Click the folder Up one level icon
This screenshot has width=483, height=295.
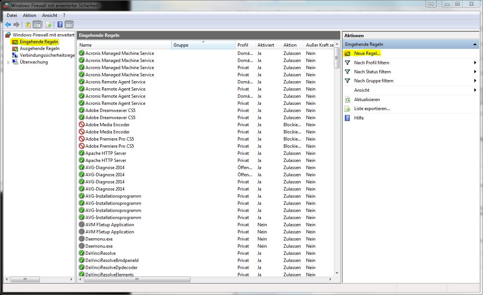click(x=28, y=25)
